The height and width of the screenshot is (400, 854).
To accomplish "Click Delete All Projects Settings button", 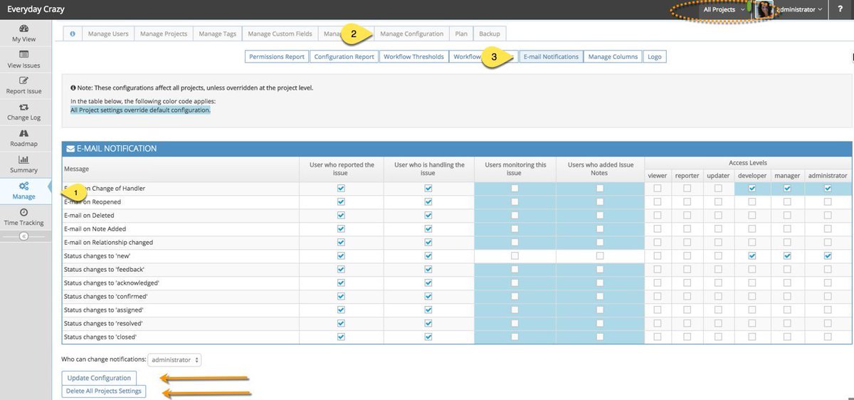I will pyautogui.click(x=104, y=391).
